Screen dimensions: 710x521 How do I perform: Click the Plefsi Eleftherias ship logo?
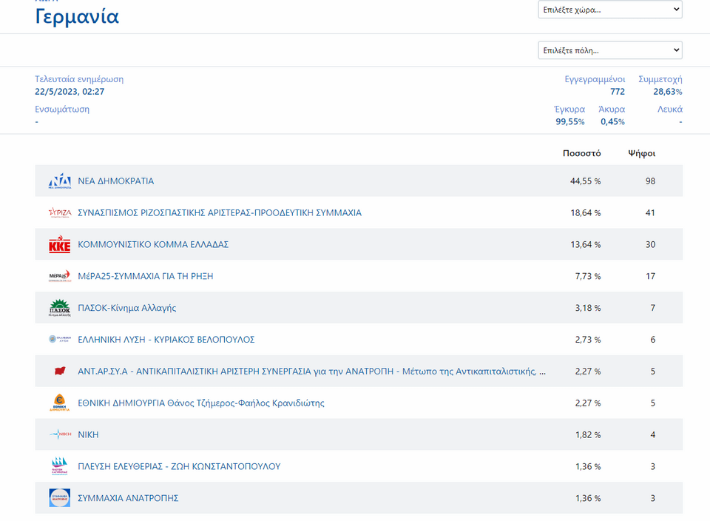(60, 466)
